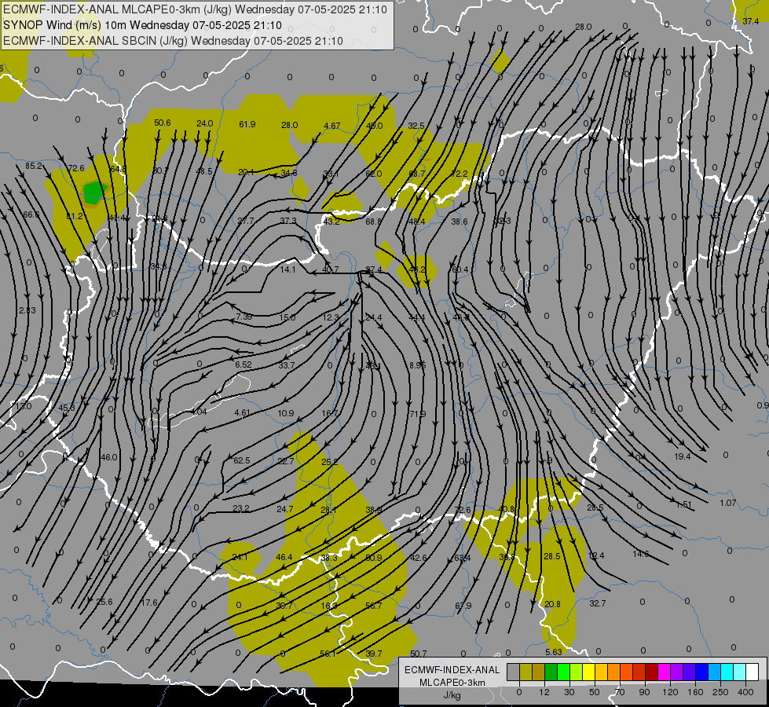Image resolution: width=769 pixels, height=707 pixels.
Task: Click the legend tick label 90
Action: pos(644,692)
